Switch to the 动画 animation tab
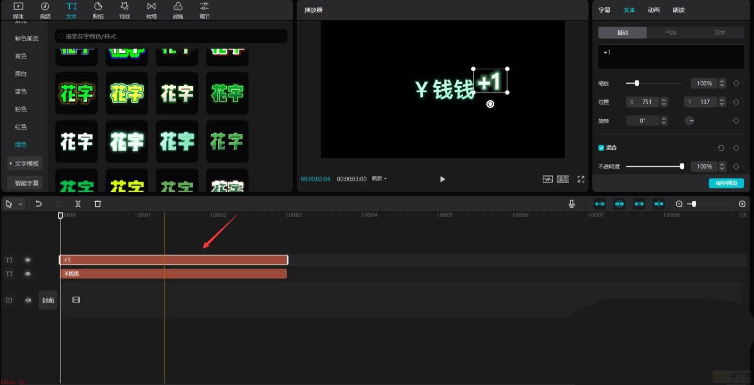Image resolution: width=754 pixels, height=385 pixels. (x=654, y=10)
